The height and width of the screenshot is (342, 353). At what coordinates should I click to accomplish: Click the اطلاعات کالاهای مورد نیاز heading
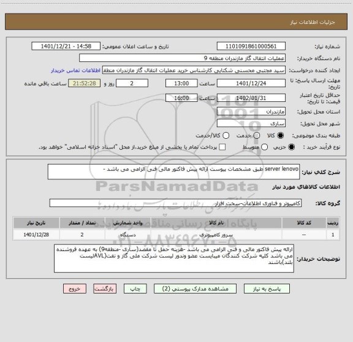click(x=306, y=187)
